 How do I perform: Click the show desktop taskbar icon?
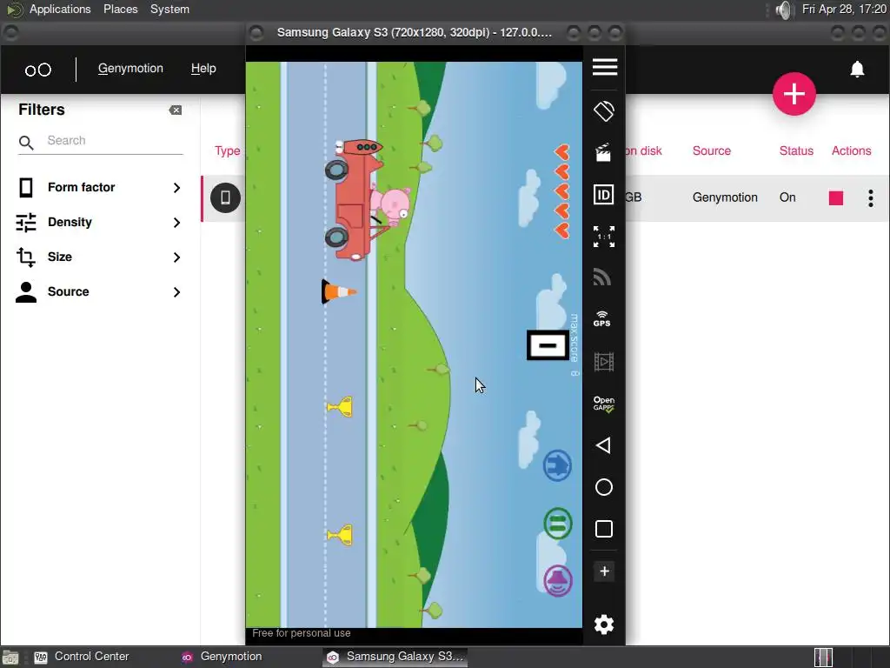(10, 658)
